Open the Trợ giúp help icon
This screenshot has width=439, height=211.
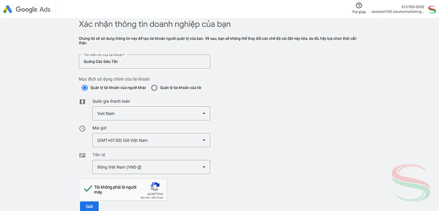point(359,5)
